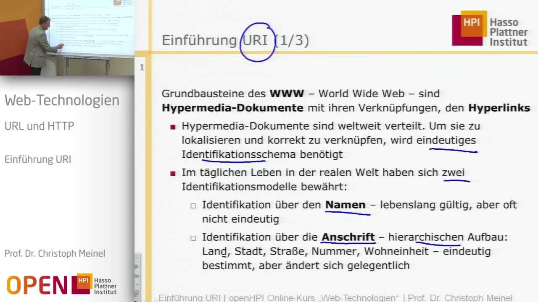Click the word 'hierarchischen' on the slide

pyautogui.click(x=426, y=237)
